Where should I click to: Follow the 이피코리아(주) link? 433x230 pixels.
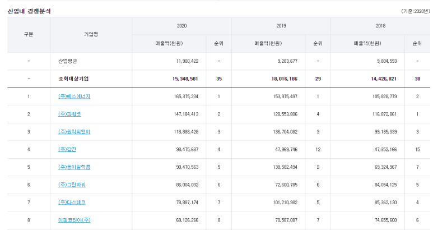pyautogui.click(x=75, y=220)
